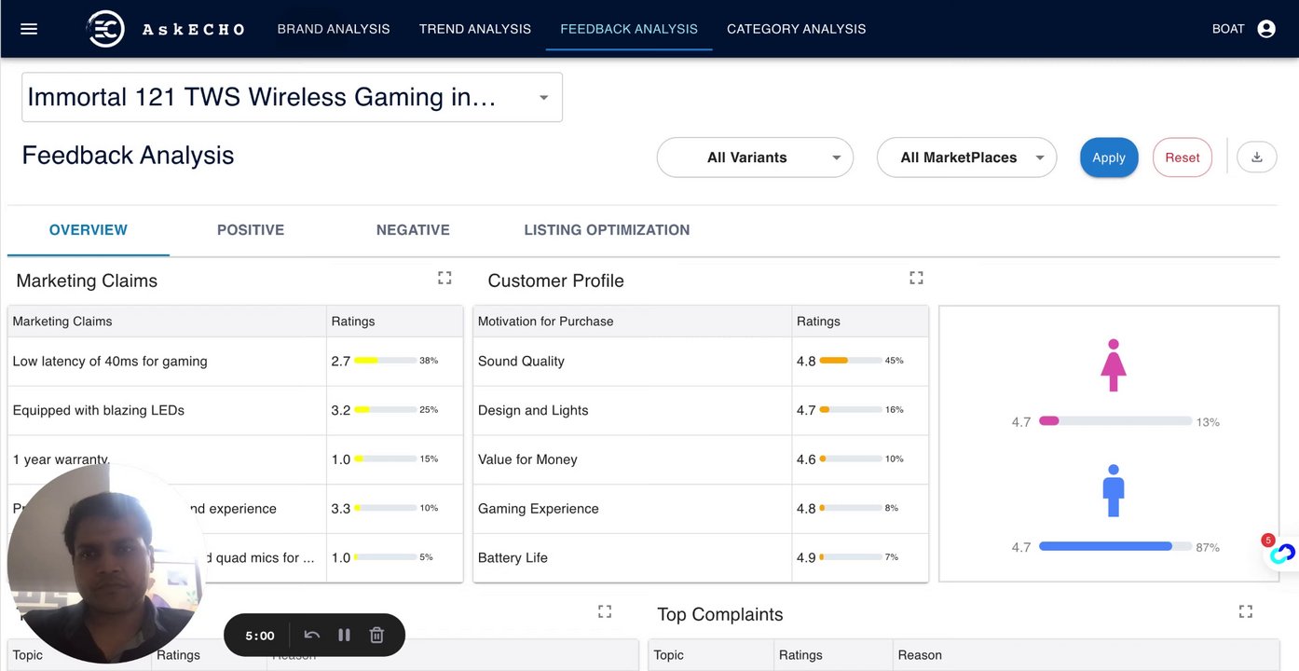Open the BOAT user account icon
1299x671 pixels.
[x=1266, y=29]
